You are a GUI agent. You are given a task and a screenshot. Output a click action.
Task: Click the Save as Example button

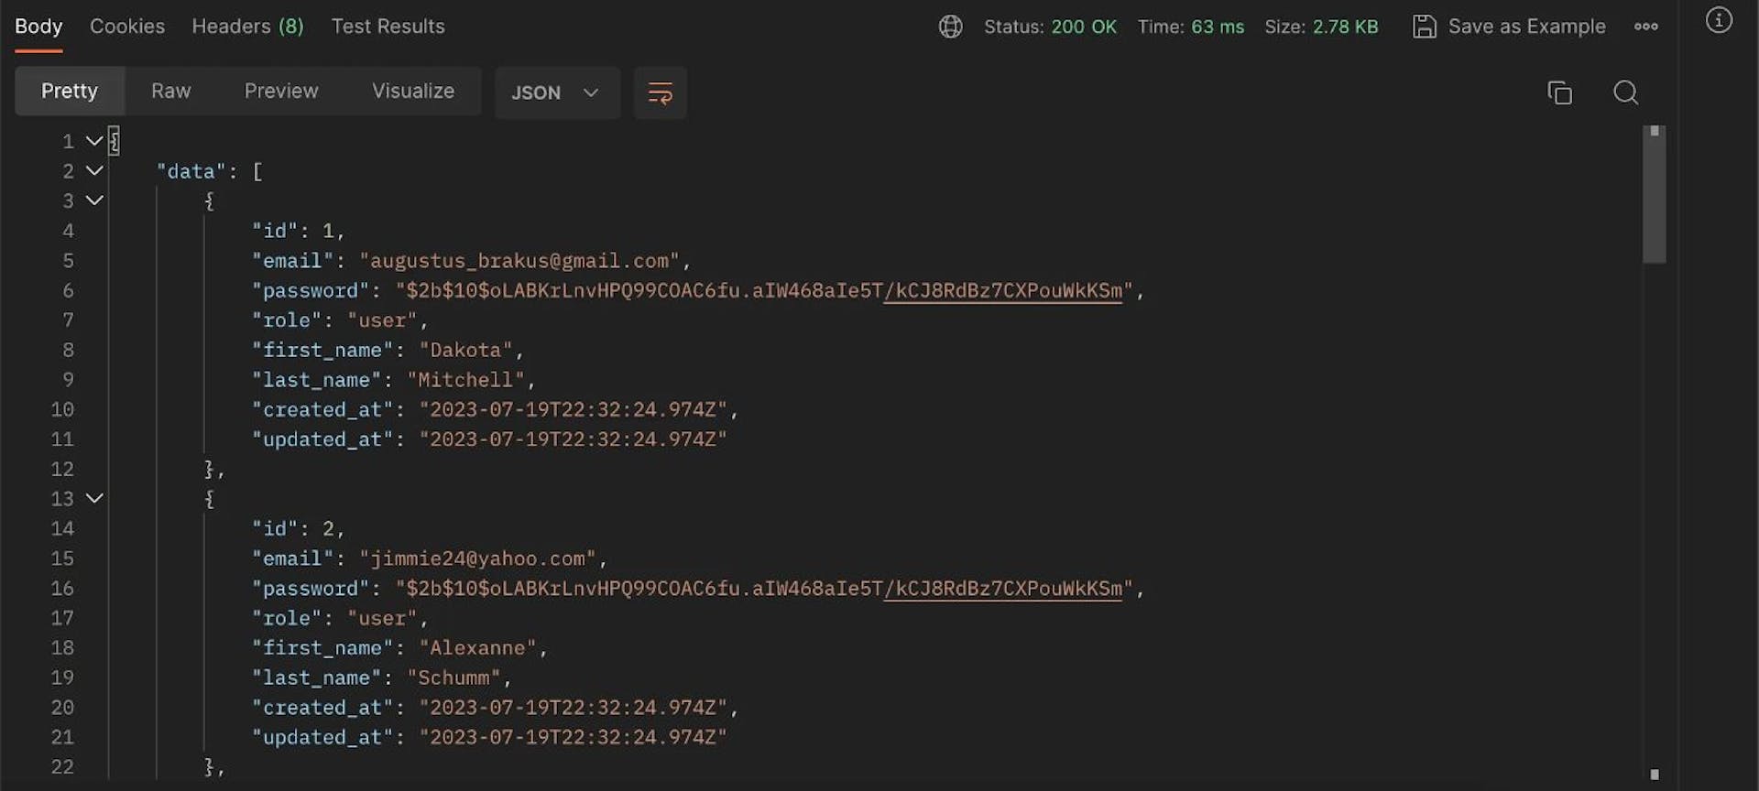(x=1526, y=27)
